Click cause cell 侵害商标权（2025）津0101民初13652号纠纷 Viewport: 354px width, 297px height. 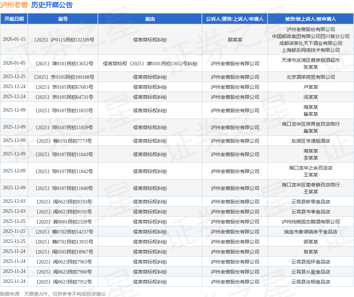tap(150, 64)
